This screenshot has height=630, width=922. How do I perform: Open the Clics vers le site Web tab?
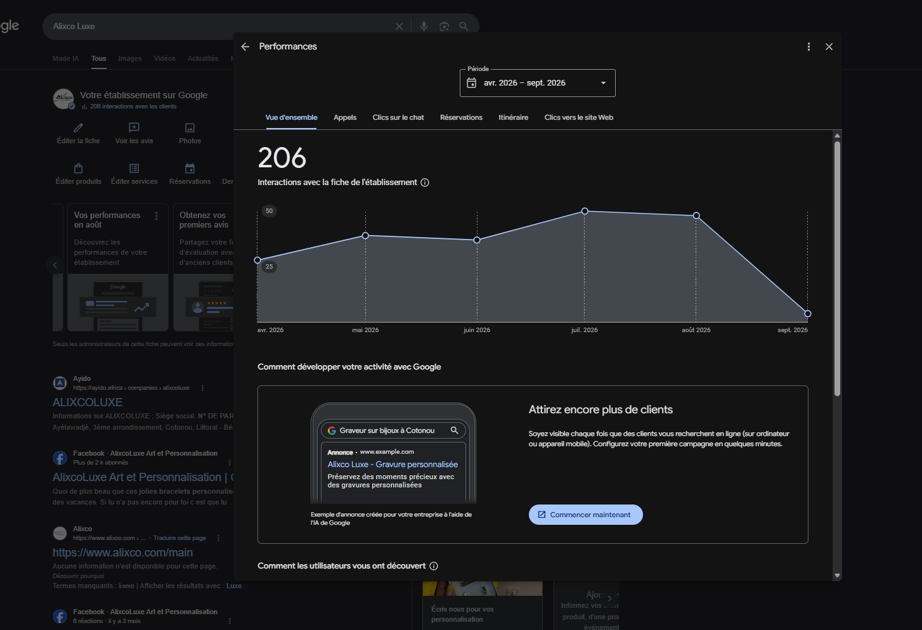click(x=579, y=118)
